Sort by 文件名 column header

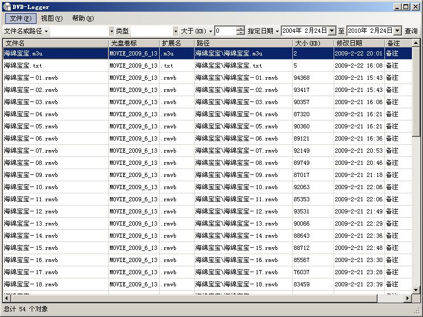(56, 43)
